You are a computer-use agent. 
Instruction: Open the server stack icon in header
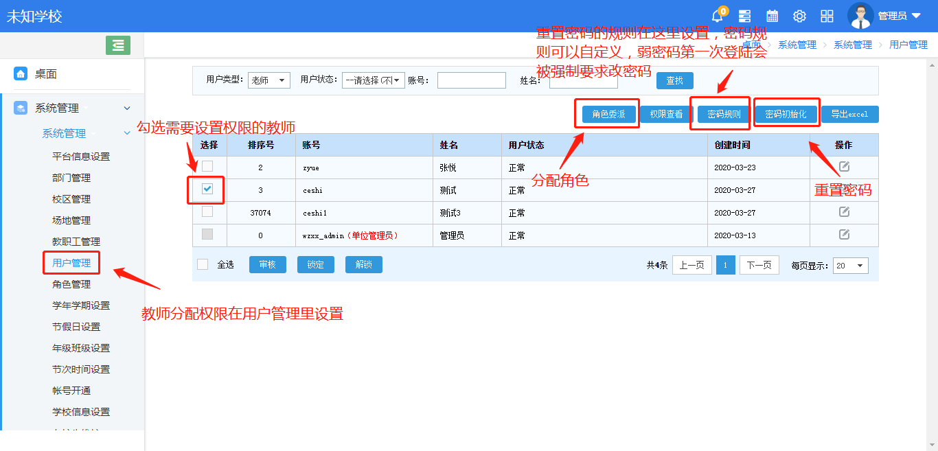click(744, 16)
